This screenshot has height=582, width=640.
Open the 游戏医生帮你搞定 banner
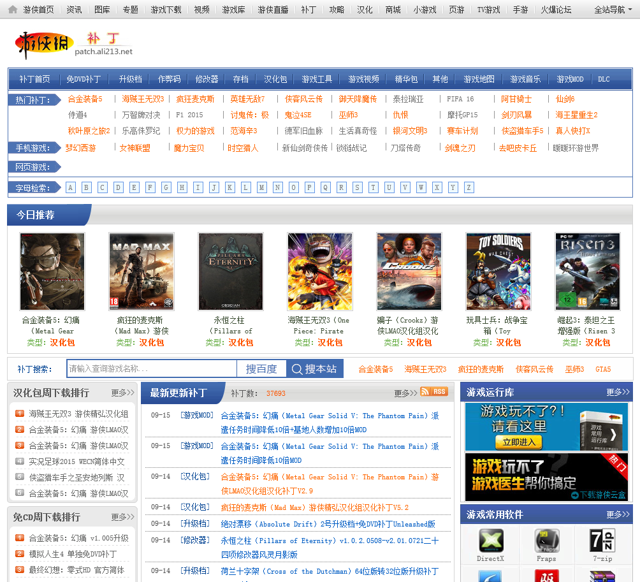pos(546,477)
